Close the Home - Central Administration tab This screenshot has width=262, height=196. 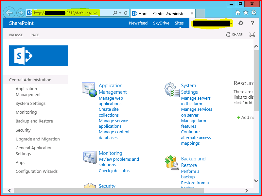pos(192,13)
